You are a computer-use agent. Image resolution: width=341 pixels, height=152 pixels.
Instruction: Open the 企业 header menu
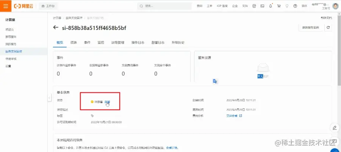pos(235,6)
